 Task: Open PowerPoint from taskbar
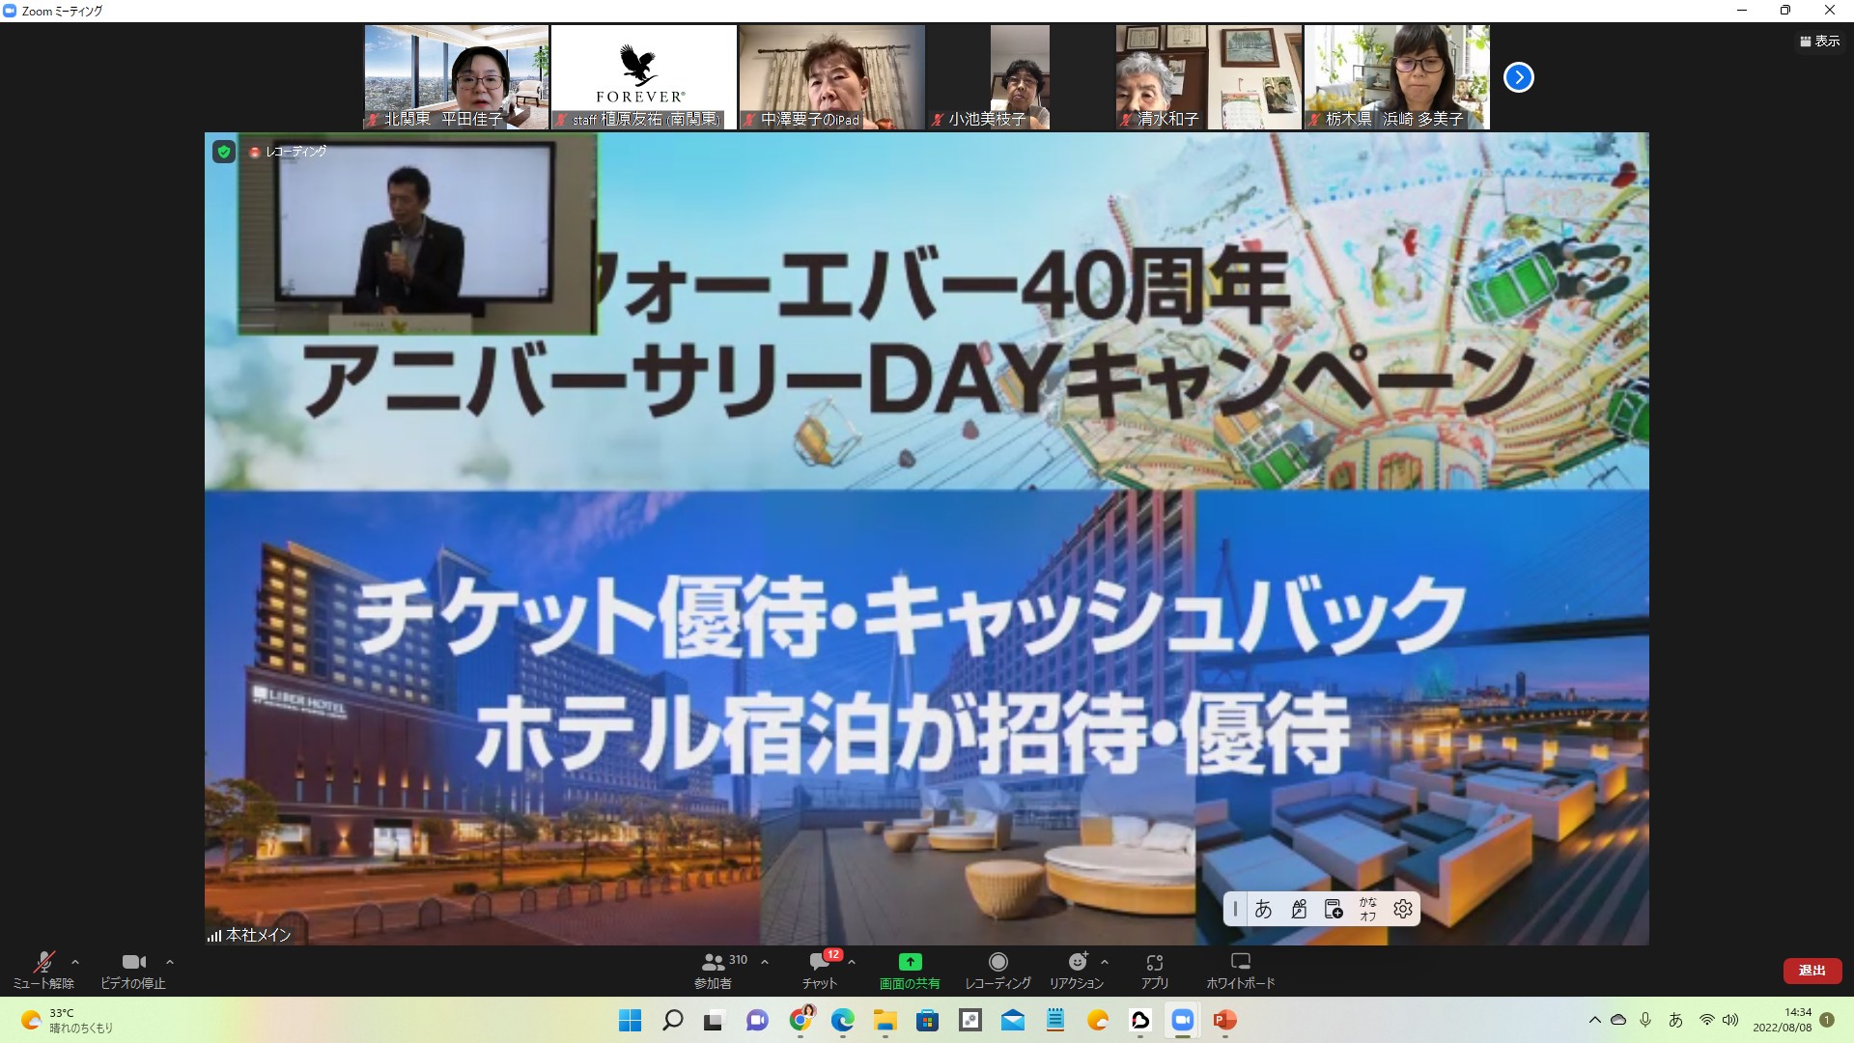point(1225,1020)
